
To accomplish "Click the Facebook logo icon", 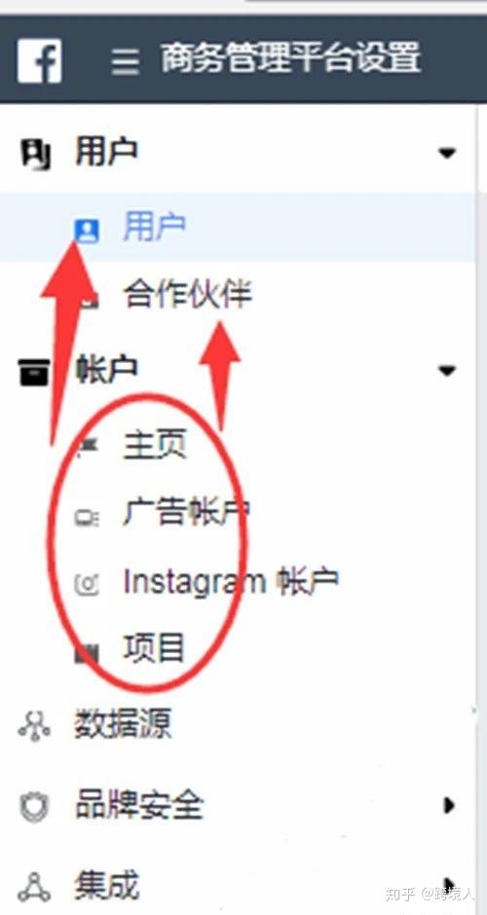I will (40, 60).
